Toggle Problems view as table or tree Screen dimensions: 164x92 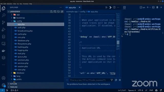(x=120, y=80)
